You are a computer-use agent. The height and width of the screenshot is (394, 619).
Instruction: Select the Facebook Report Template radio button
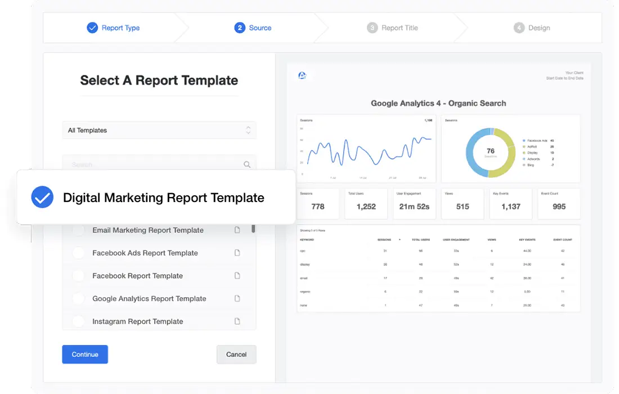pos(79,275)
